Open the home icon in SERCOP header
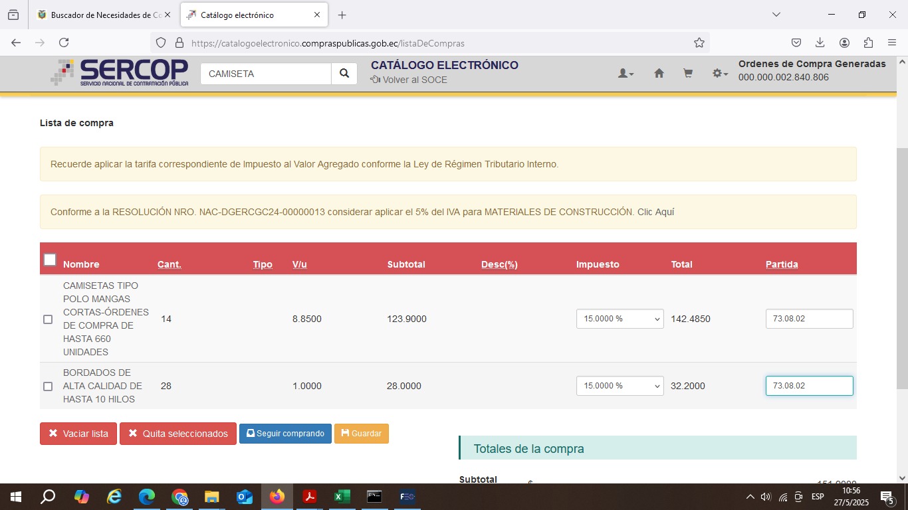908x510 pixels. [659, 74]
